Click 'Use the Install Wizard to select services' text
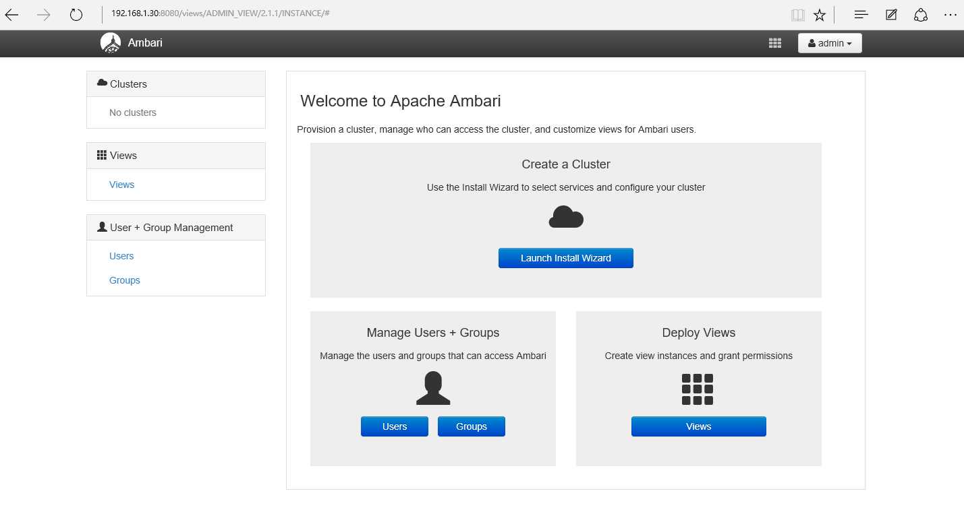Image resolution: width=964 pixels, height=516 pixels. [x=566, y=187]
